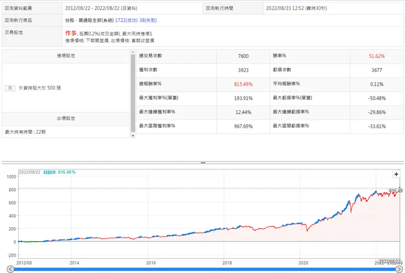Click the 虧損次數 label

point(282,69)
